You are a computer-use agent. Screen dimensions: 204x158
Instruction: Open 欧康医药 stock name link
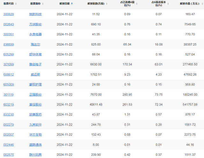click(x=35, y=115)
